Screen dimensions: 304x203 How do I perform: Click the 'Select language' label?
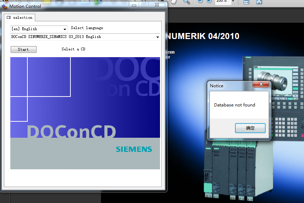point(87,28)
